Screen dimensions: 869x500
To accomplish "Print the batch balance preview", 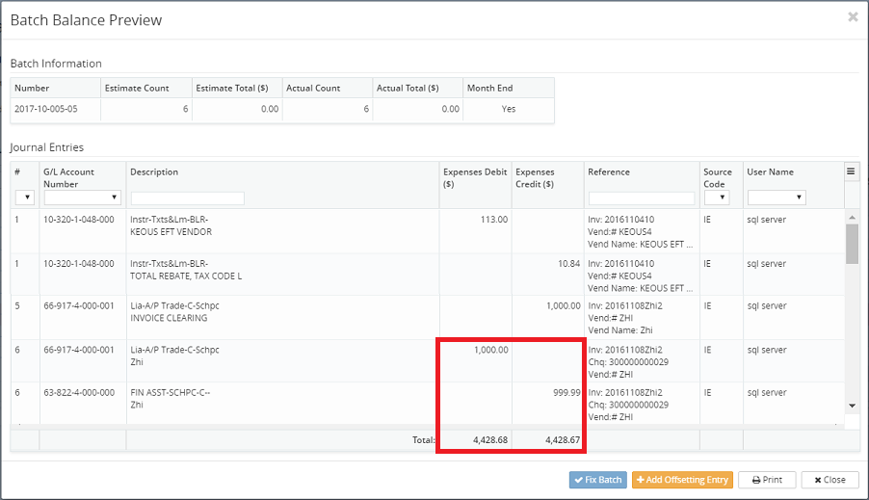I will [767, 480].
